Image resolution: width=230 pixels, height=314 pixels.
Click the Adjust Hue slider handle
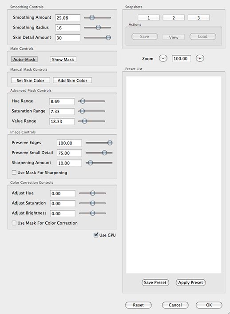[92, 193]
